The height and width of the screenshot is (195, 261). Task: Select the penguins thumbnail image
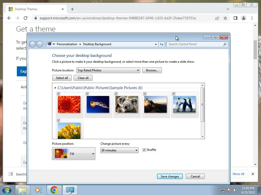(184, 104)
